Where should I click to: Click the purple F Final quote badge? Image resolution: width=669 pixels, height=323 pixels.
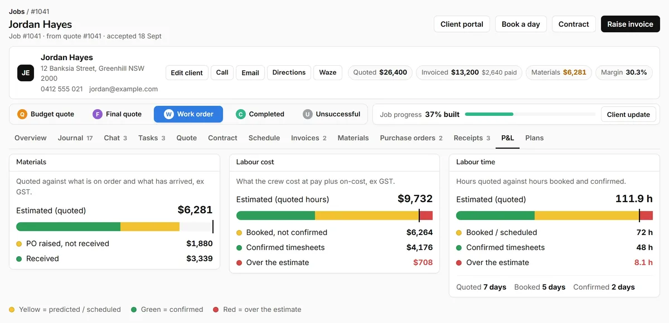tap(98, 114)
